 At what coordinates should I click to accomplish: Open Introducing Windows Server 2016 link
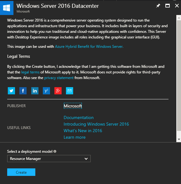click(96, 124)
